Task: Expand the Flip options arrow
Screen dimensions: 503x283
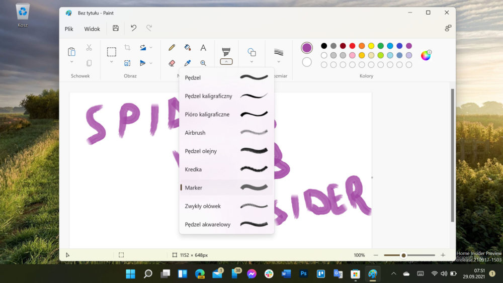Action: (x=151, y=63)
